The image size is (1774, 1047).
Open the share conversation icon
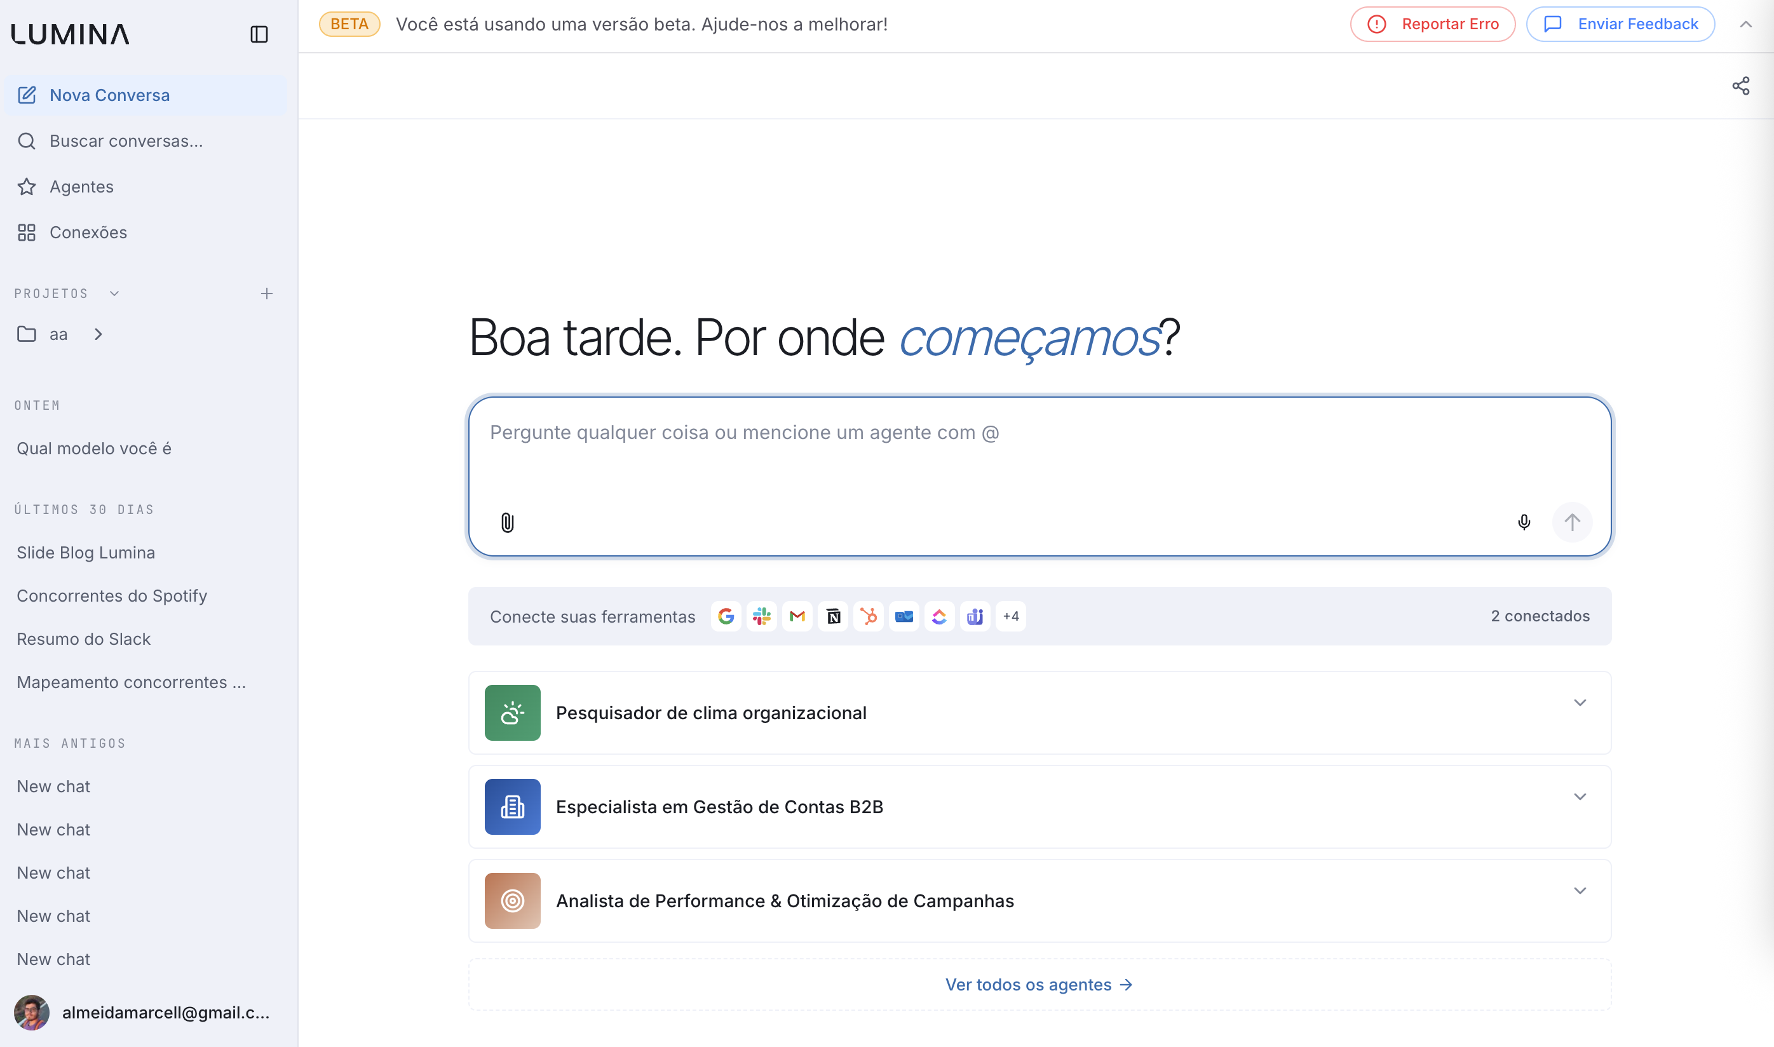(1740, 86)
